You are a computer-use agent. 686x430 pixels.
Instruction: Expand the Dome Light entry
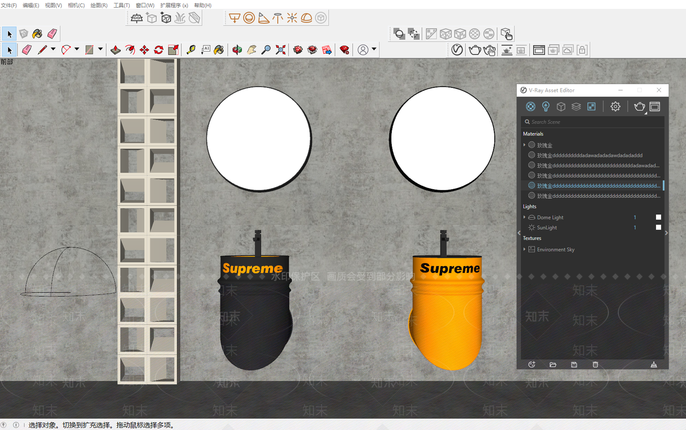(x=524, y=217)
